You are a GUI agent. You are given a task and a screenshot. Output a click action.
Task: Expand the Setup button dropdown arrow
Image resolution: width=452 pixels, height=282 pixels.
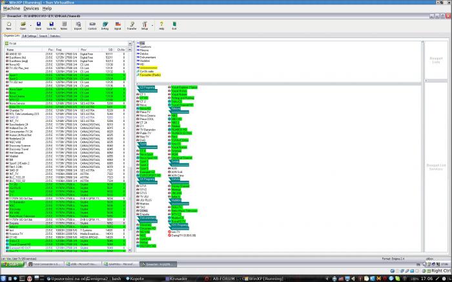click(152, 26)
